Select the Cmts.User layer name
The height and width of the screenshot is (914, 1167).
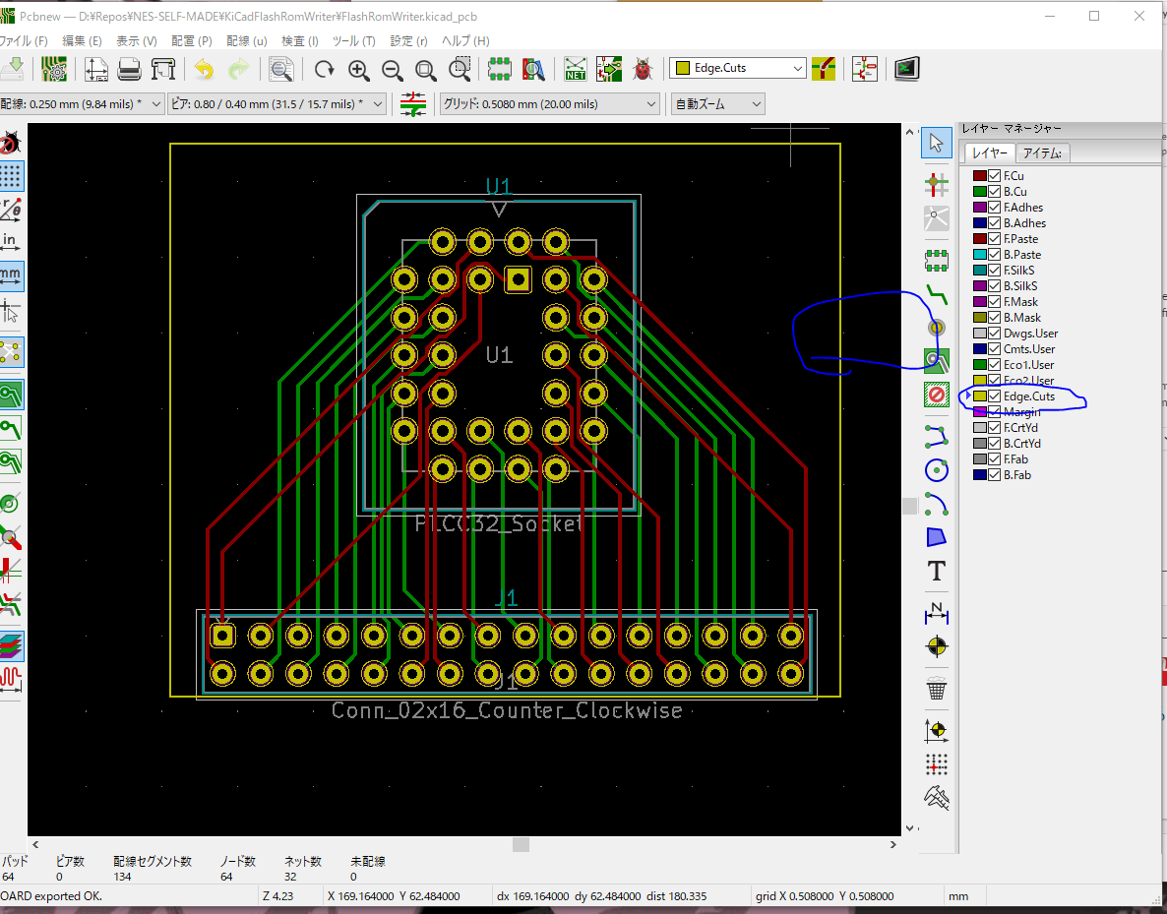(1028, 349)
